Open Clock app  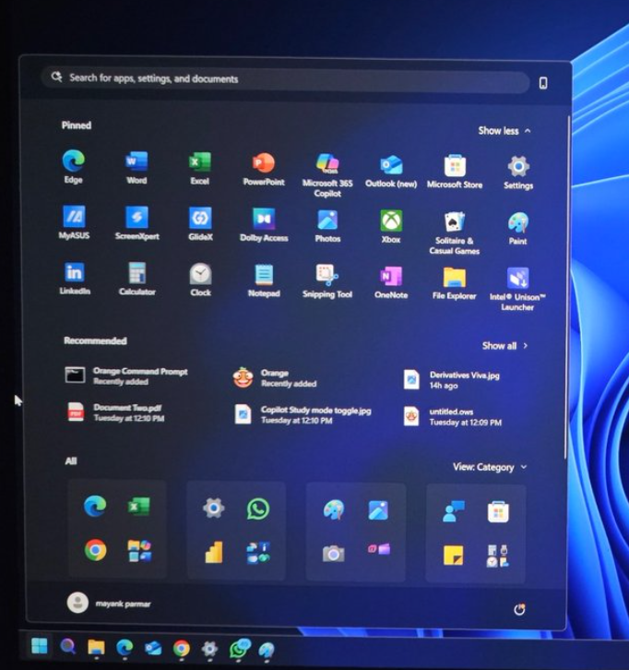[x=201, y=280]
